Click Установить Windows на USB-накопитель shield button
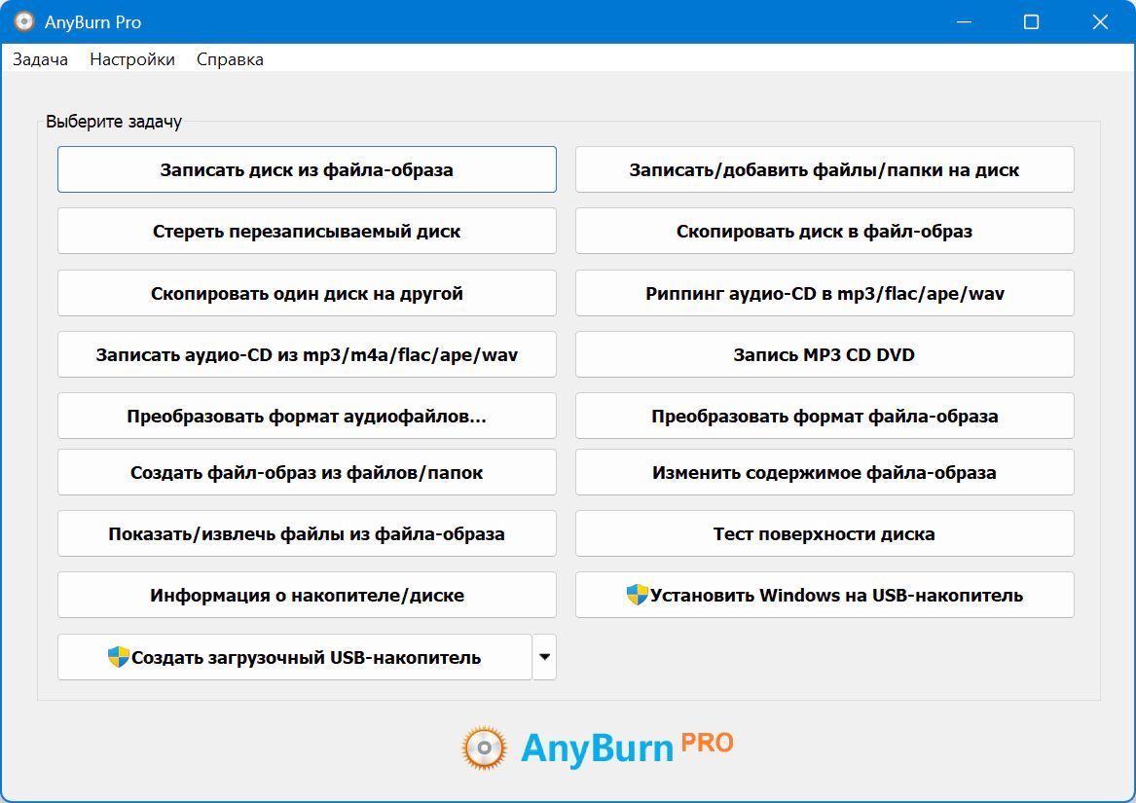 pyautogui.click(x=825, y=595)
